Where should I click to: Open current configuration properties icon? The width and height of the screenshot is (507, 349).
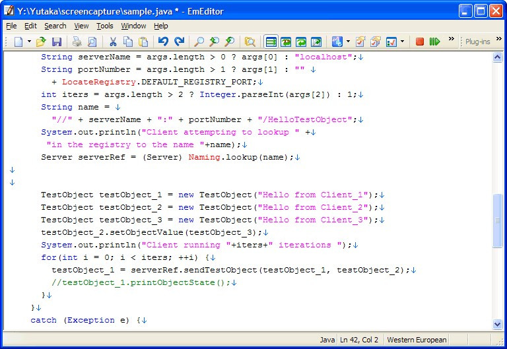[360, 42]
